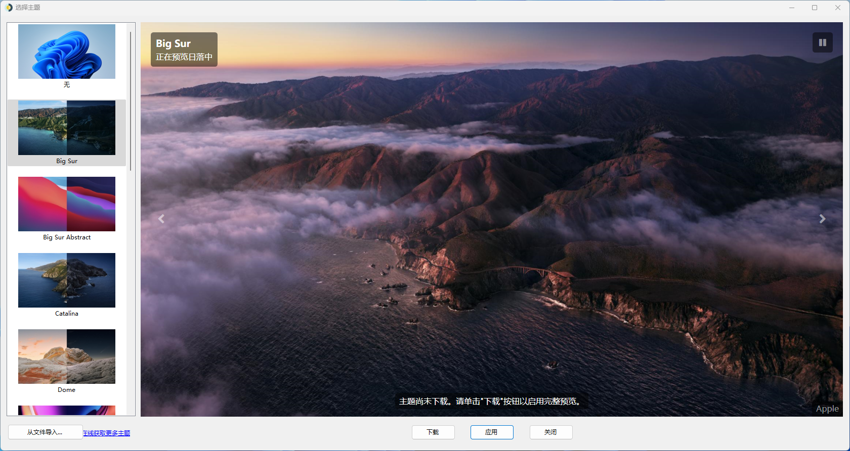Minimize the 选择主题 window
The height and width of the screenshot is (451, 850).
pyautogui.click(x=792, y=8)
